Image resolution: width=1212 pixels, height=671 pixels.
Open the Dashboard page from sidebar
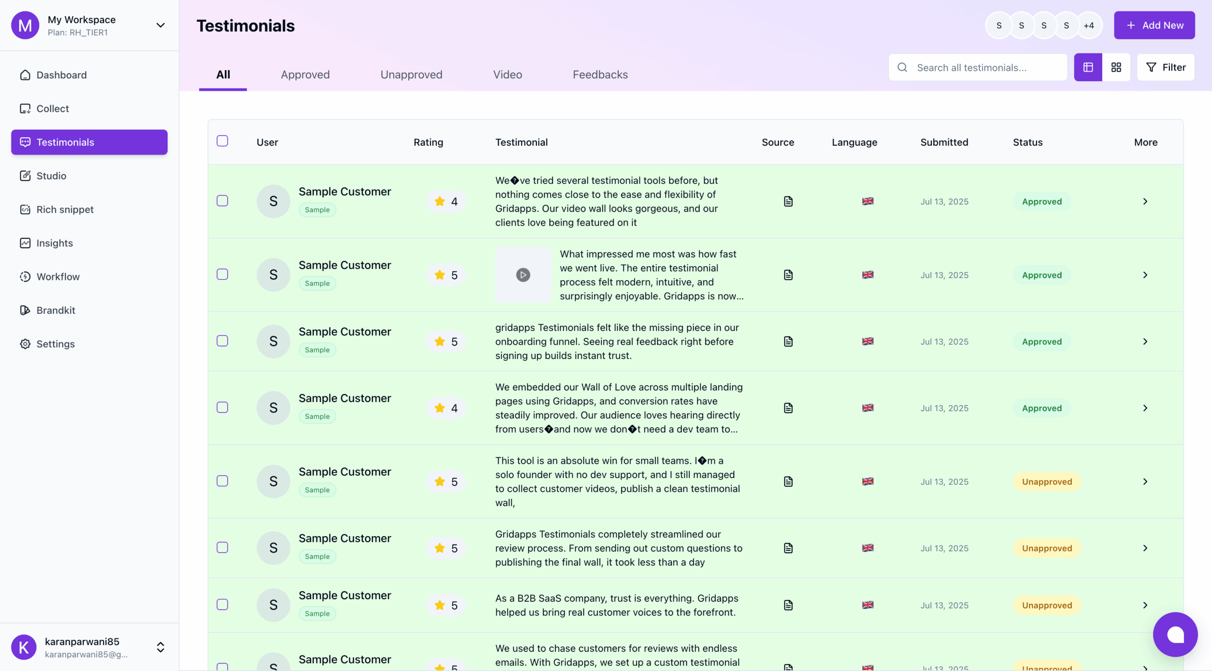coord(89,75)
